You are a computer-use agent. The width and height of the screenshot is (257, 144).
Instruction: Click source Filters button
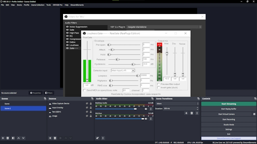click(x=49, y=93)
